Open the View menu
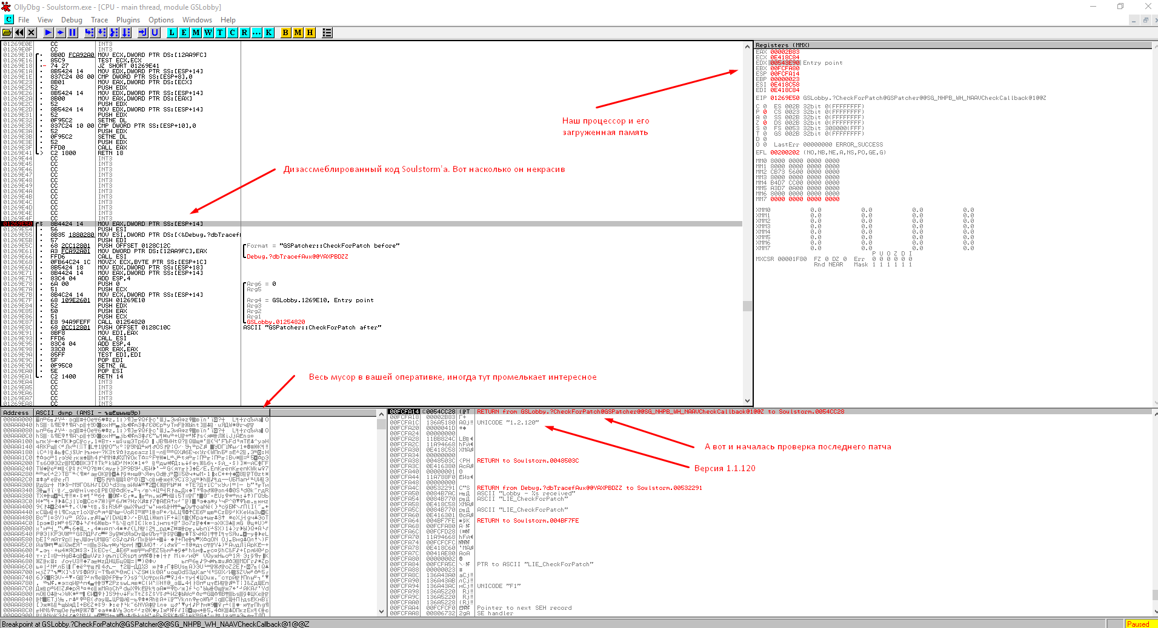This screenshot has height=628, width=1158. point(45,20)
